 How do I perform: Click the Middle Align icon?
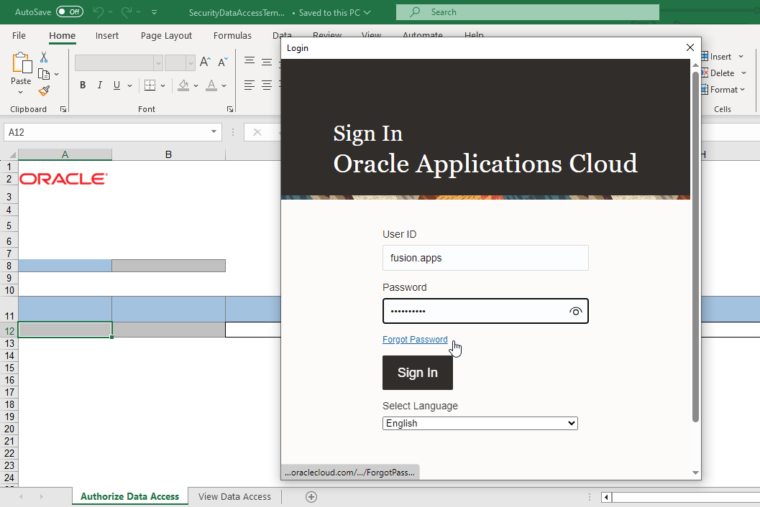267,62
